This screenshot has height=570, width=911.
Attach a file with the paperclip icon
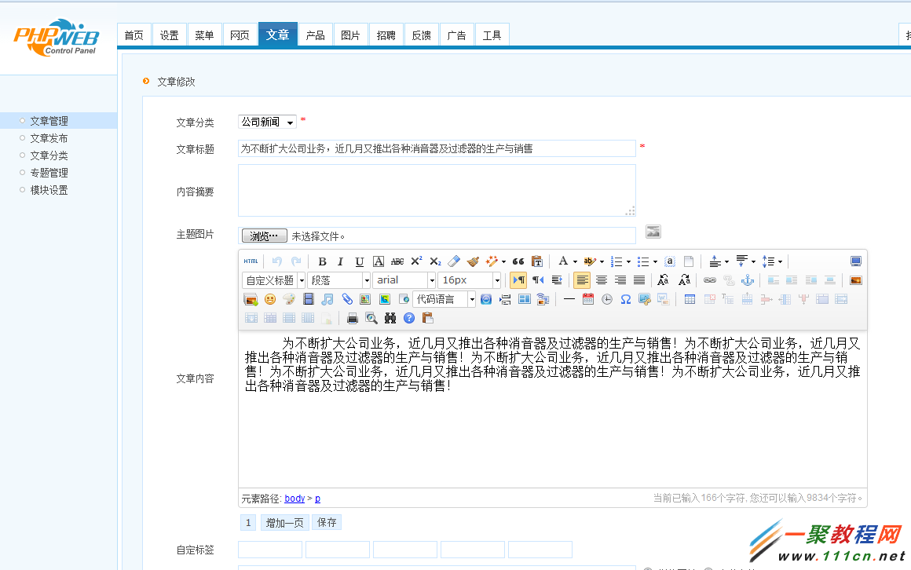point(347,299)
